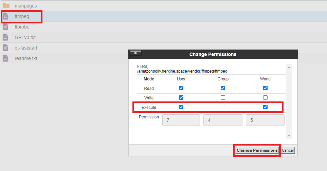Toggle User Write permission checkbox
Image resolution: width=327 pixels, height=171 pixels.
tap(181, 98)
